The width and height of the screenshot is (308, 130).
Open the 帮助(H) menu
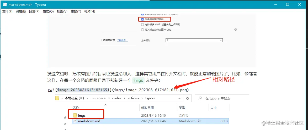pos(89,11)
